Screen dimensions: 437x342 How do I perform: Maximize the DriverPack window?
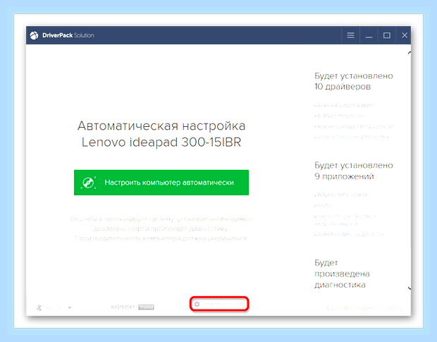click(386, 35)
